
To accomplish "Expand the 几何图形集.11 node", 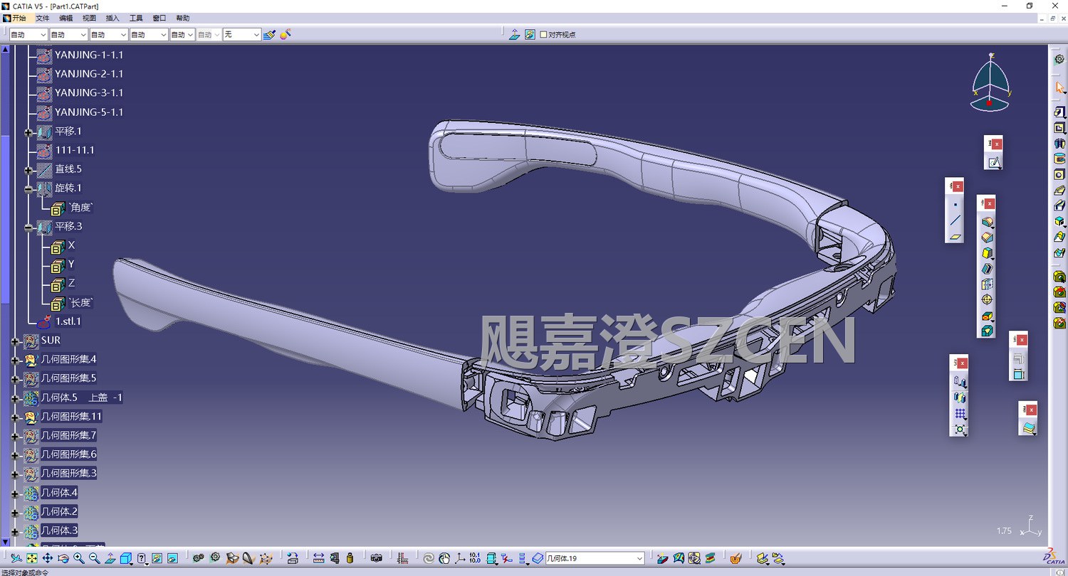I will pyautogui.click(x=15, y=417).
